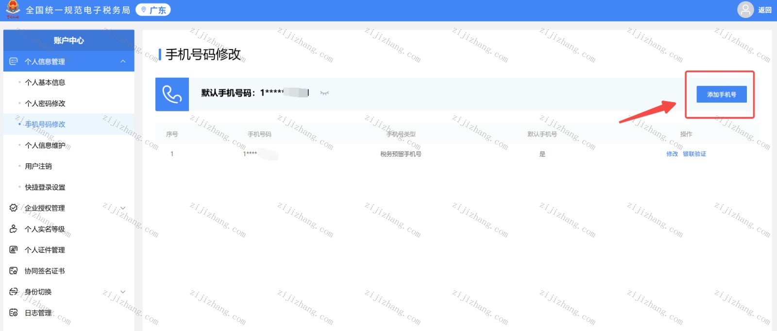Expand the 身份切换 chevron
This screenshot has width=777, height=331.
click(x=123, y=292)
